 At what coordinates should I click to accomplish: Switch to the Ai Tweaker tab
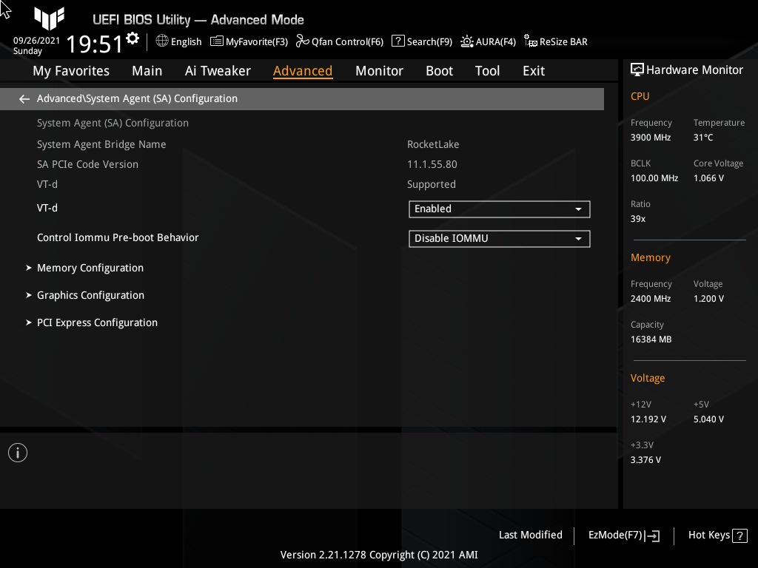coord(218,70)
